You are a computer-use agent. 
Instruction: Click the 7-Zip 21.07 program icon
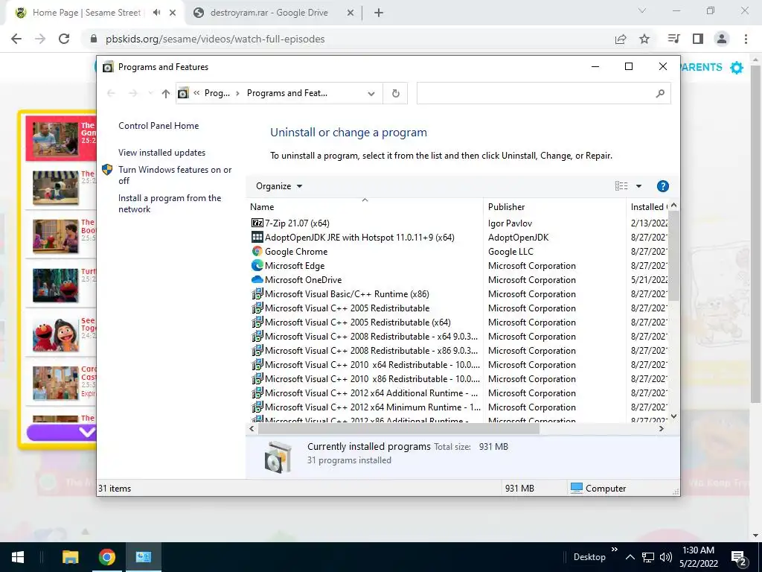pyautogui.click(x=257, y=223)
